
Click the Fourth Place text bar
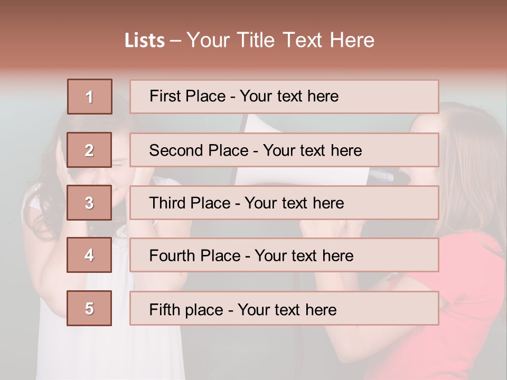pyautogui.click(x=284, y=255)
